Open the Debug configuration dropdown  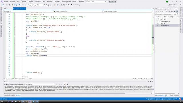[x=29, y=5]
